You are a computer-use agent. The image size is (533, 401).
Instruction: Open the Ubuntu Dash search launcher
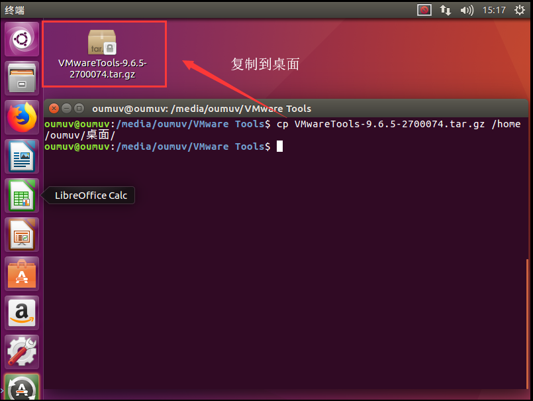click(22, 40)
